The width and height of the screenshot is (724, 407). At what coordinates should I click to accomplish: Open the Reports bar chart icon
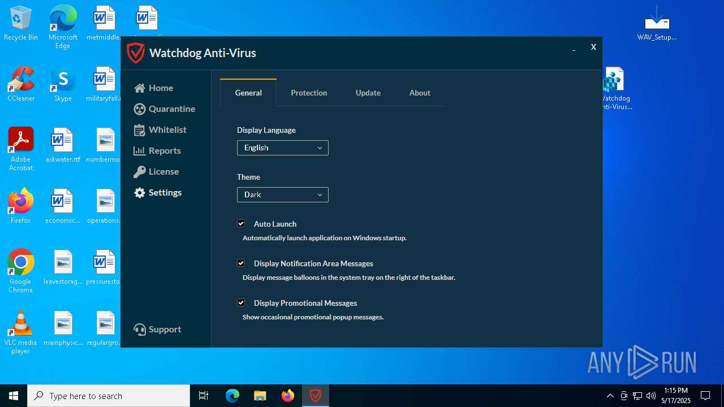pos(139,151)
